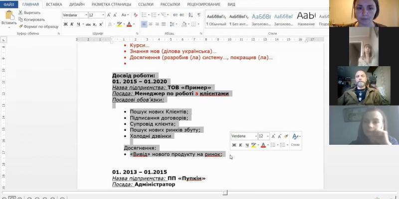Toggle bold Ж in the ribbon
Image resolution: width=399 pixels, height=199 pixels.
(x=65, y=24)
